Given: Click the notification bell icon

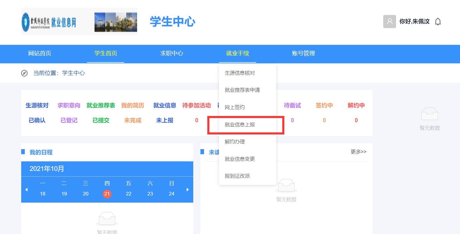Looking at the screenshot, I should pyautogui.click(x=438, y=22).
